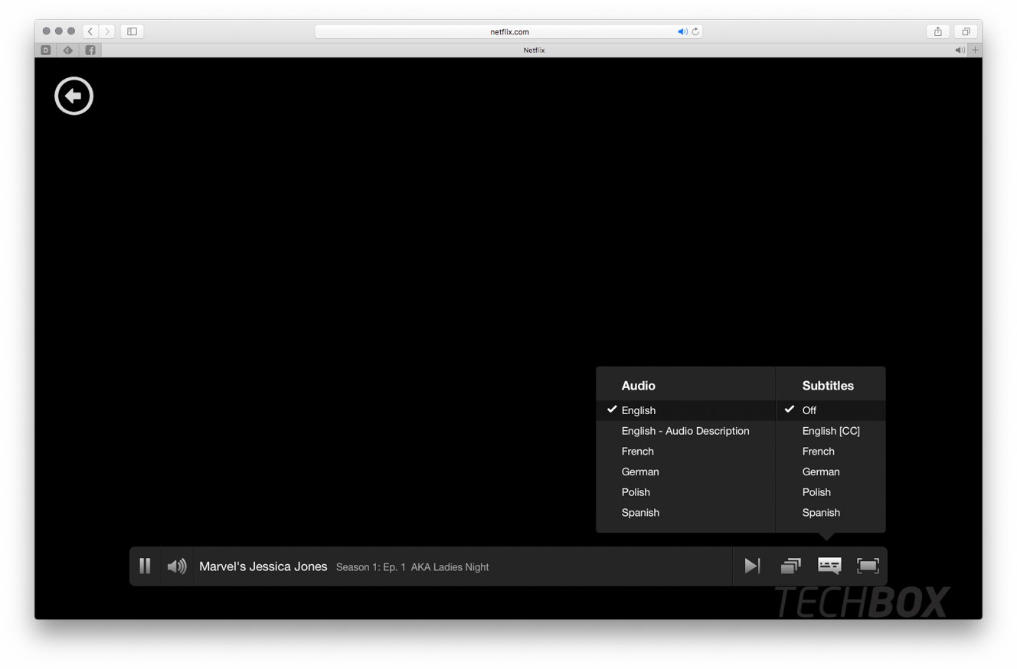Turn subtitles Off
The width and height of the screenshot is (1017, 669).
831,410
